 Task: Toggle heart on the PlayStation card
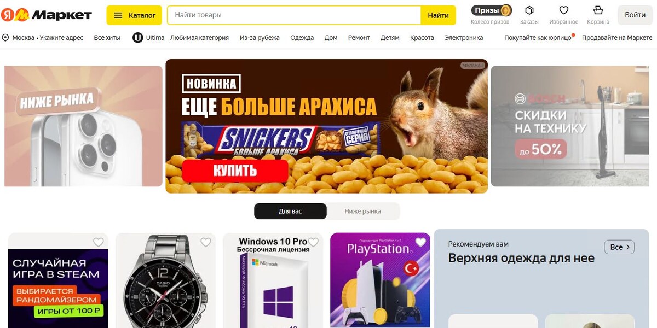click(x=420, y=242)
